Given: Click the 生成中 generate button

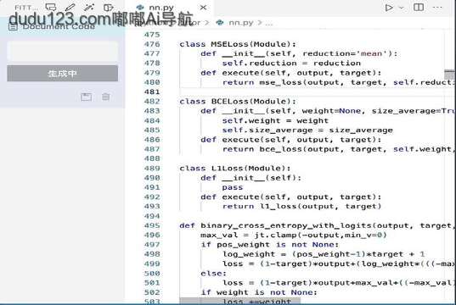Looking at the screenshot, I should point(63,74).
